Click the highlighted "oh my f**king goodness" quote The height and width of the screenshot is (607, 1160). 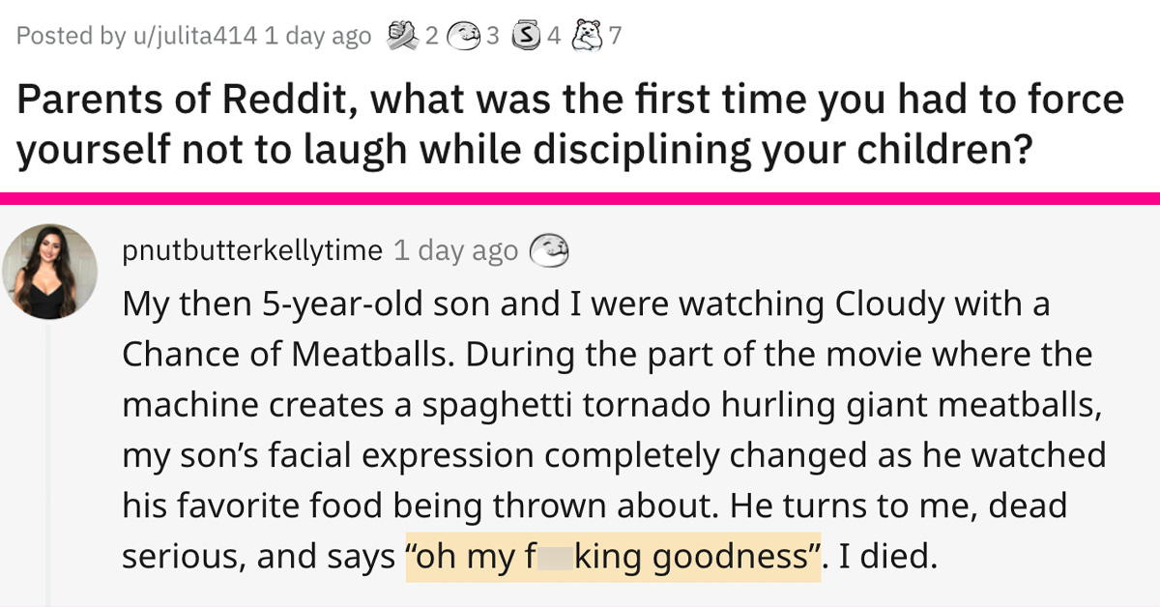612,558
